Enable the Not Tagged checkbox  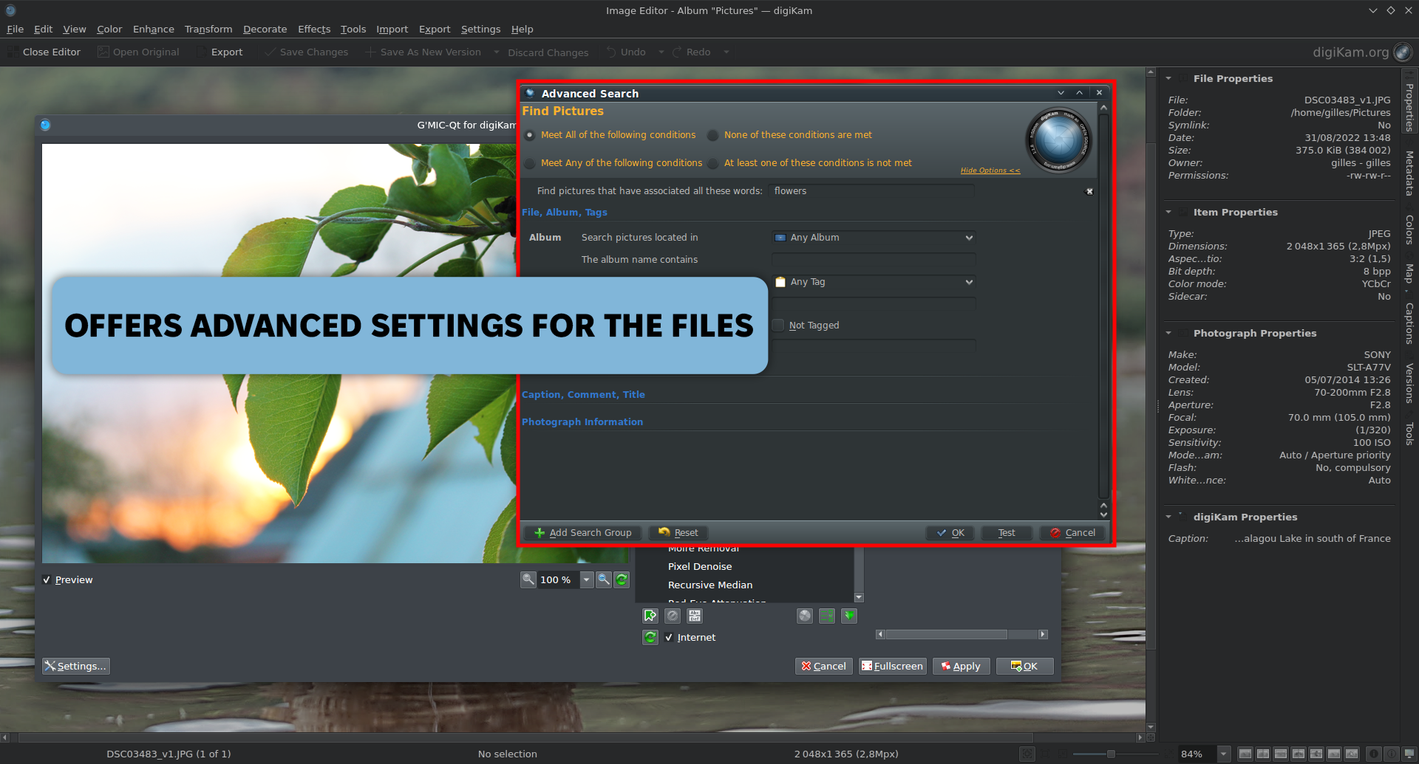[777, 325]
